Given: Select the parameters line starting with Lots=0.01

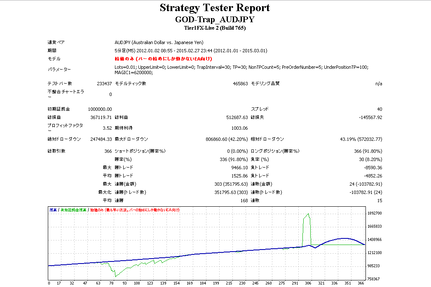Looking at the screenshot, I should 241,67.
